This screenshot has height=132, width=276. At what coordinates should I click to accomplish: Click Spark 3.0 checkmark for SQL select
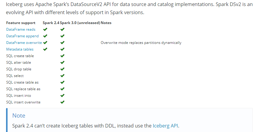62,76
